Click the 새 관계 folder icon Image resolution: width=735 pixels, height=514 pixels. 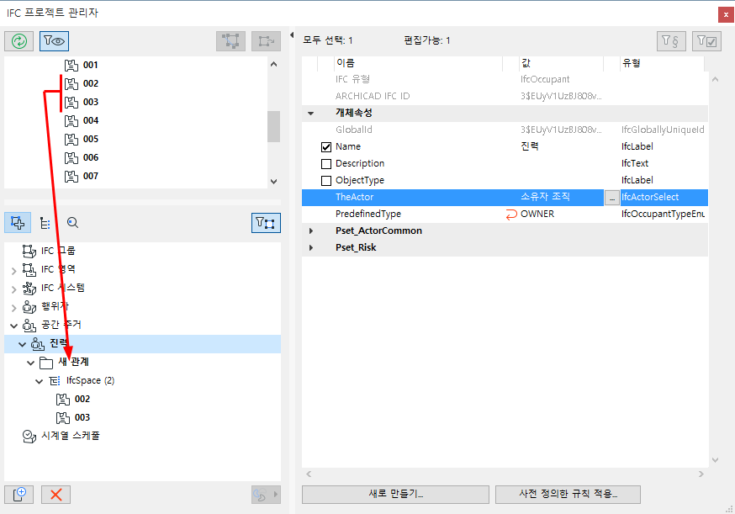[46, 363]
